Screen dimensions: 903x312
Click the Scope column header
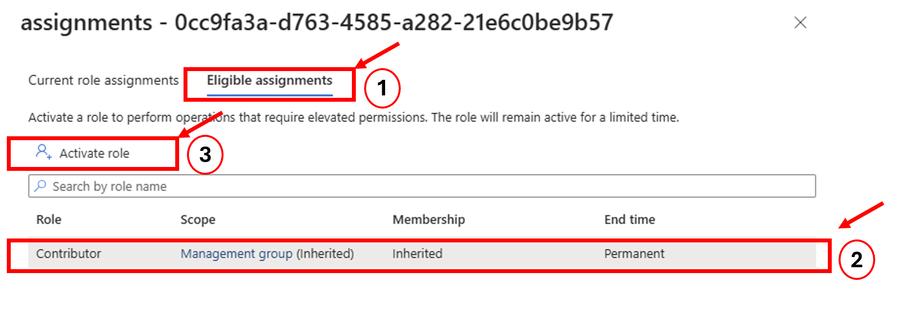198,220
